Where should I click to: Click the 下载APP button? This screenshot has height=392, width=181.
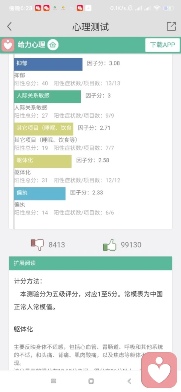163,45
